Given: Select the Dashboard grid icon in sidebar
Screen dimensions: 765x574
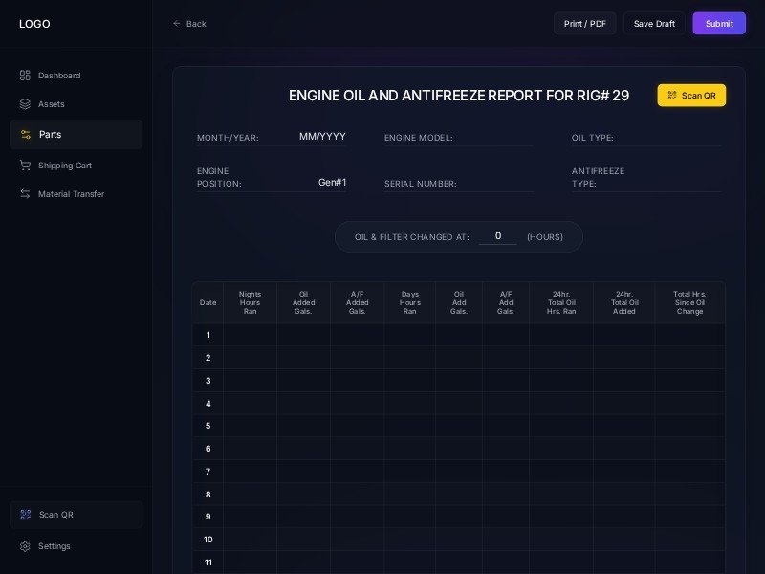Looking at the screenshot, I should click(26, 76).
